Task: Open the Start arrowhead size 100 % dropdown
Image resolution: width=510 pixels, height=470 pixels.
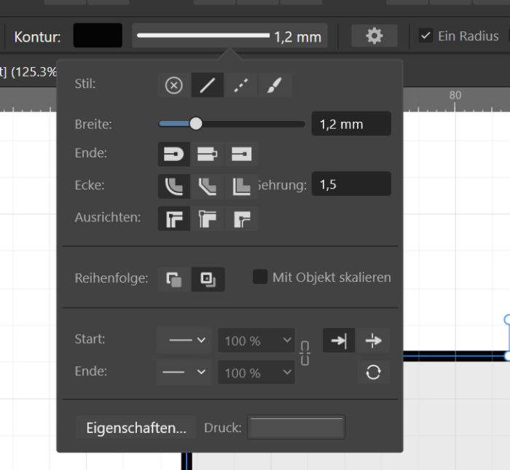Action: pyautogui.click(x=256, y=340)
